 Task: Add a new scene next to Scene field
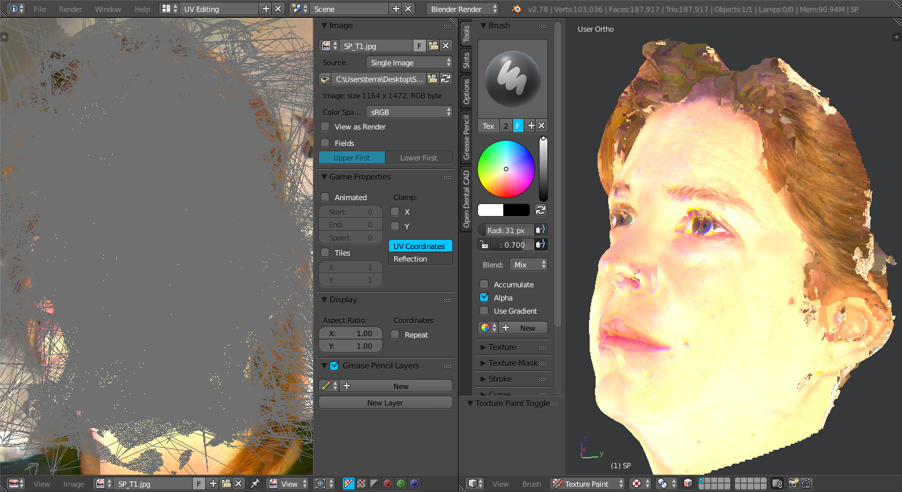click(396, 9)
